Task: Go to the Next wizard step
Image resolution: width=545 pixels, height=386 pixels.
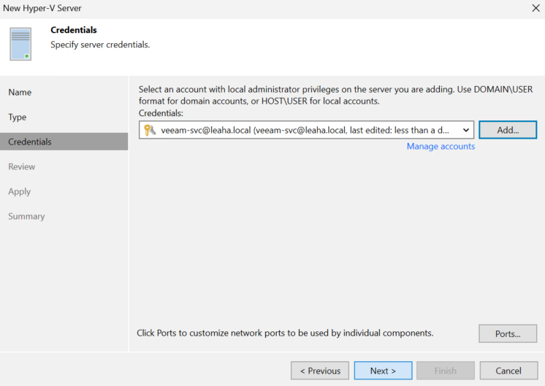Action: (383, 371)
